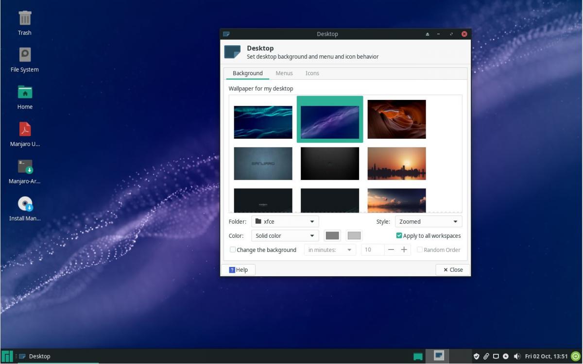This screenshot has width=583, height=364.
Task: Switch to the Icons tab
Action: (x=312, y=73)
